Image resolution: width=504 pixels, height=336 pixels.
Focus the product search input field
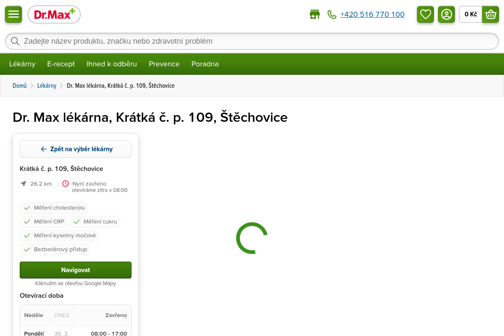pyautogui.click(x=252, y=41)
